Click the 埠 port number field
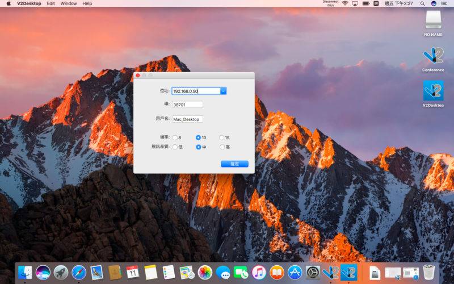454x284 pixels. pyautogui.click(x=187, y=105)
